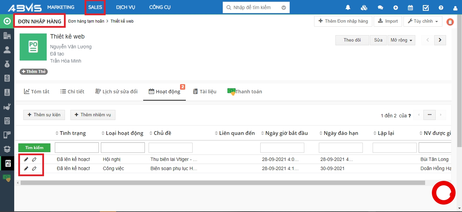Viewport: 462px width, 212px height.
Task: Open the notifications bell icon
Action: (x=348, y=7)
